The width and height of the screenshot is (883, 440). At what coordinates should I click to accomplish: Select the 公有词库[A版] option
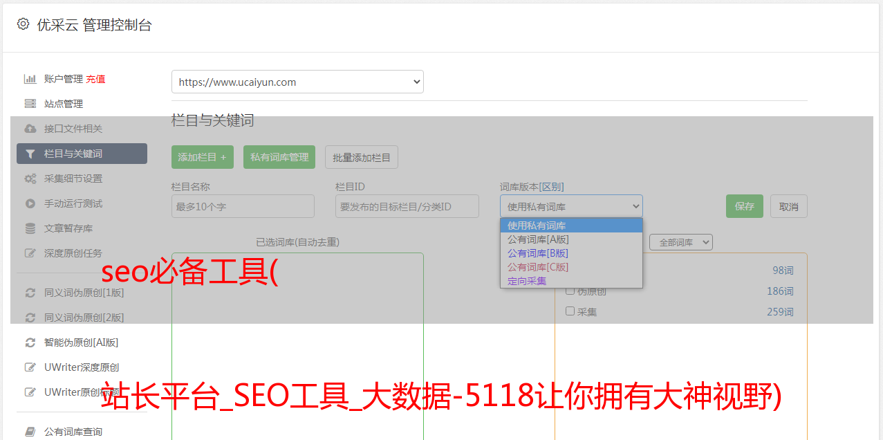[571, 239]
